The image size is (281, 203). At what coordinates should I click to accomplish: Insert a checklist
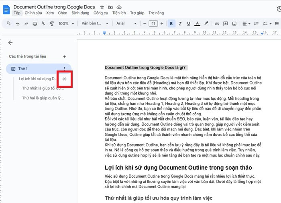click(265, 23)
